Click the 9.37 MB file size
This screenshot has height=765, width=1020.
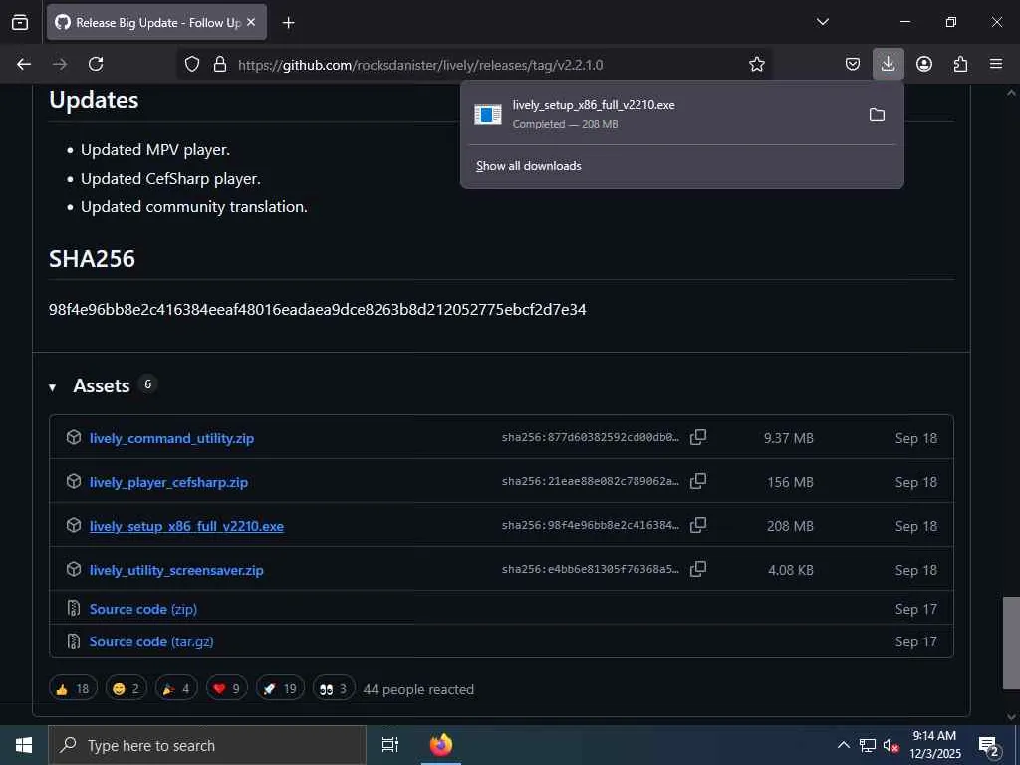789,438
